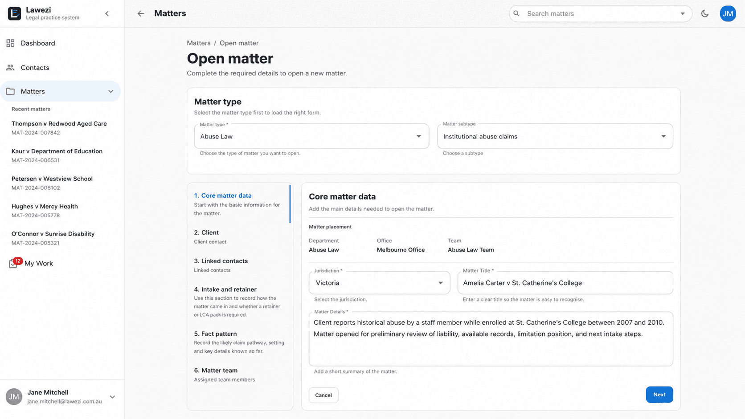
Task: Click the Abuse Law Team value
Action: [471, 250]
